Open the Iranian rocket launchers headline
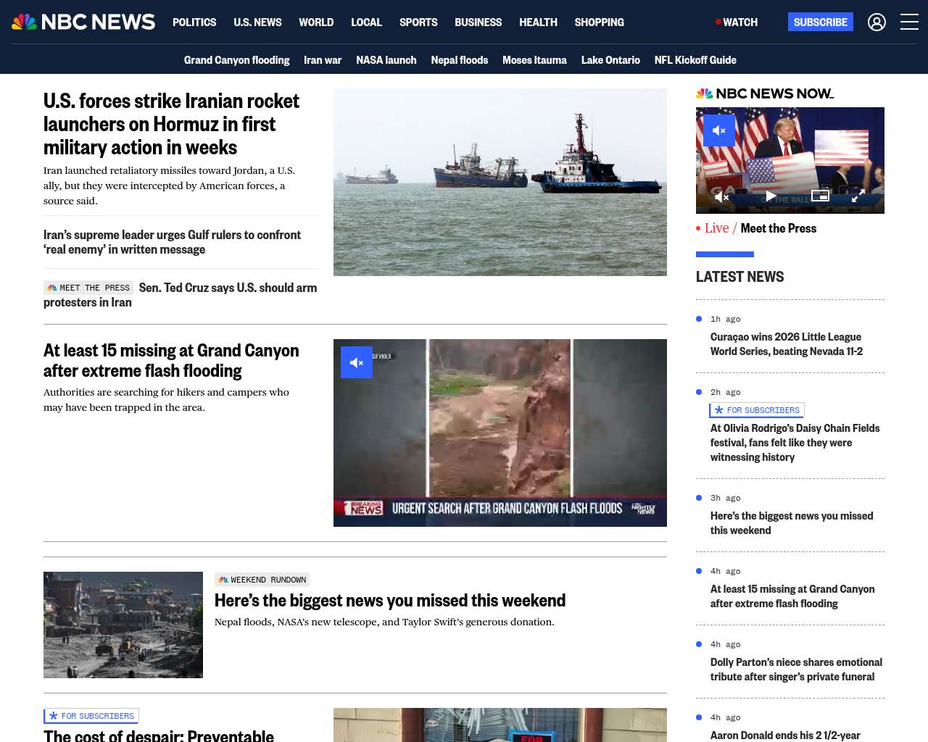This screenshot has width=928, height=742. pos(171,124)
